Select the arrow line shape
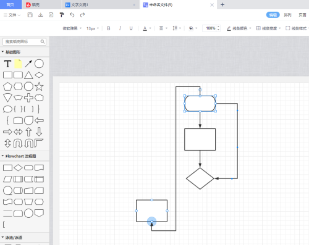 coord(28,64)
